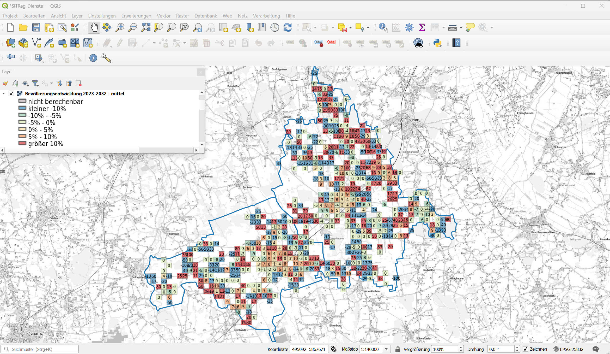Screen dimensions: 610x354
Task: Activate the Identify Features tool
Action: (383, 27)
